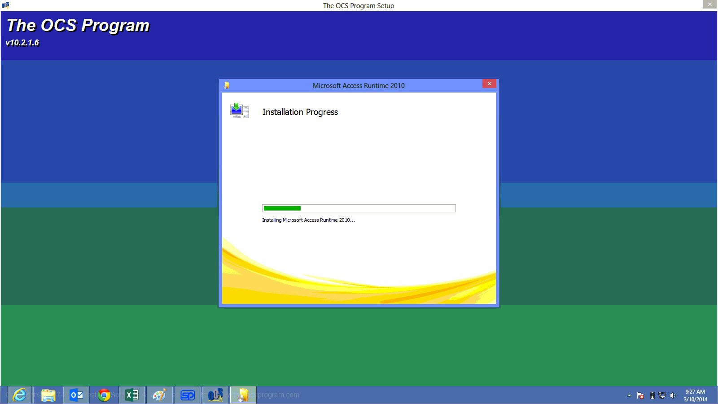Open the network connection tray icon
The image size is (718, 404).
[x=662, y=395]
